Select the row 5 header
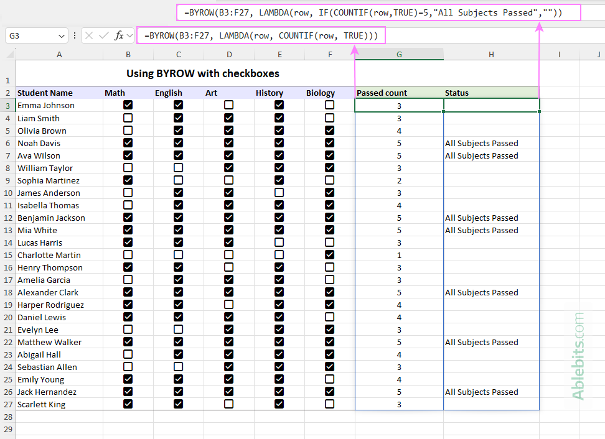 tap(8, 131)
